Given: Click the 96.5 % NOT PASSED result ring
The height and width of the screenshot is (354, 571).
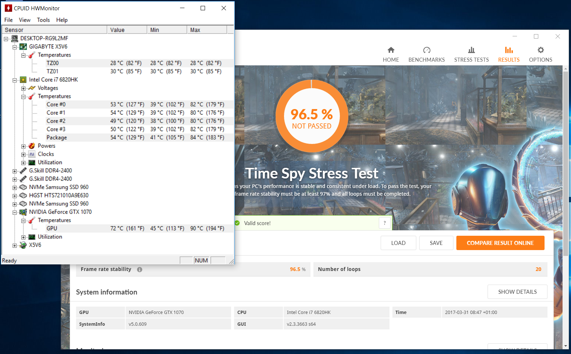Looking at the screenshot, I should click(312, 116).
